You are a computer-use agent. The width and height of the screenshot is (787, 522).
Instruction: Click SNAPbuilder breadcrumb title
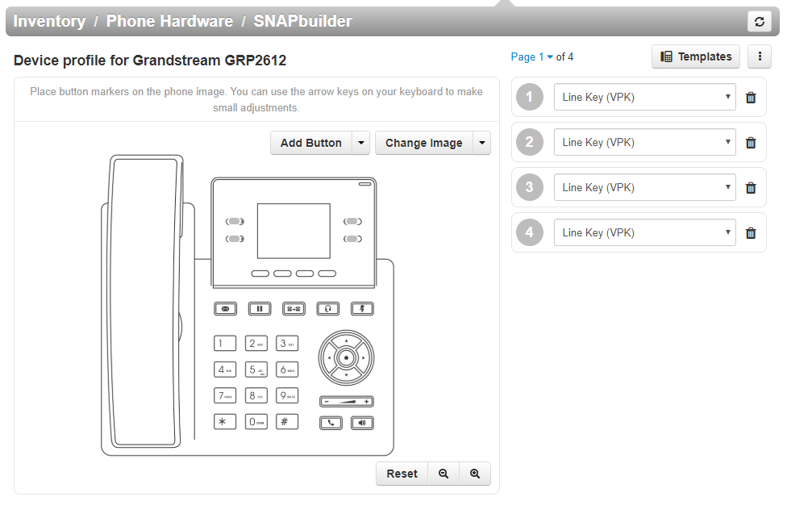click(x=302, y=21)
